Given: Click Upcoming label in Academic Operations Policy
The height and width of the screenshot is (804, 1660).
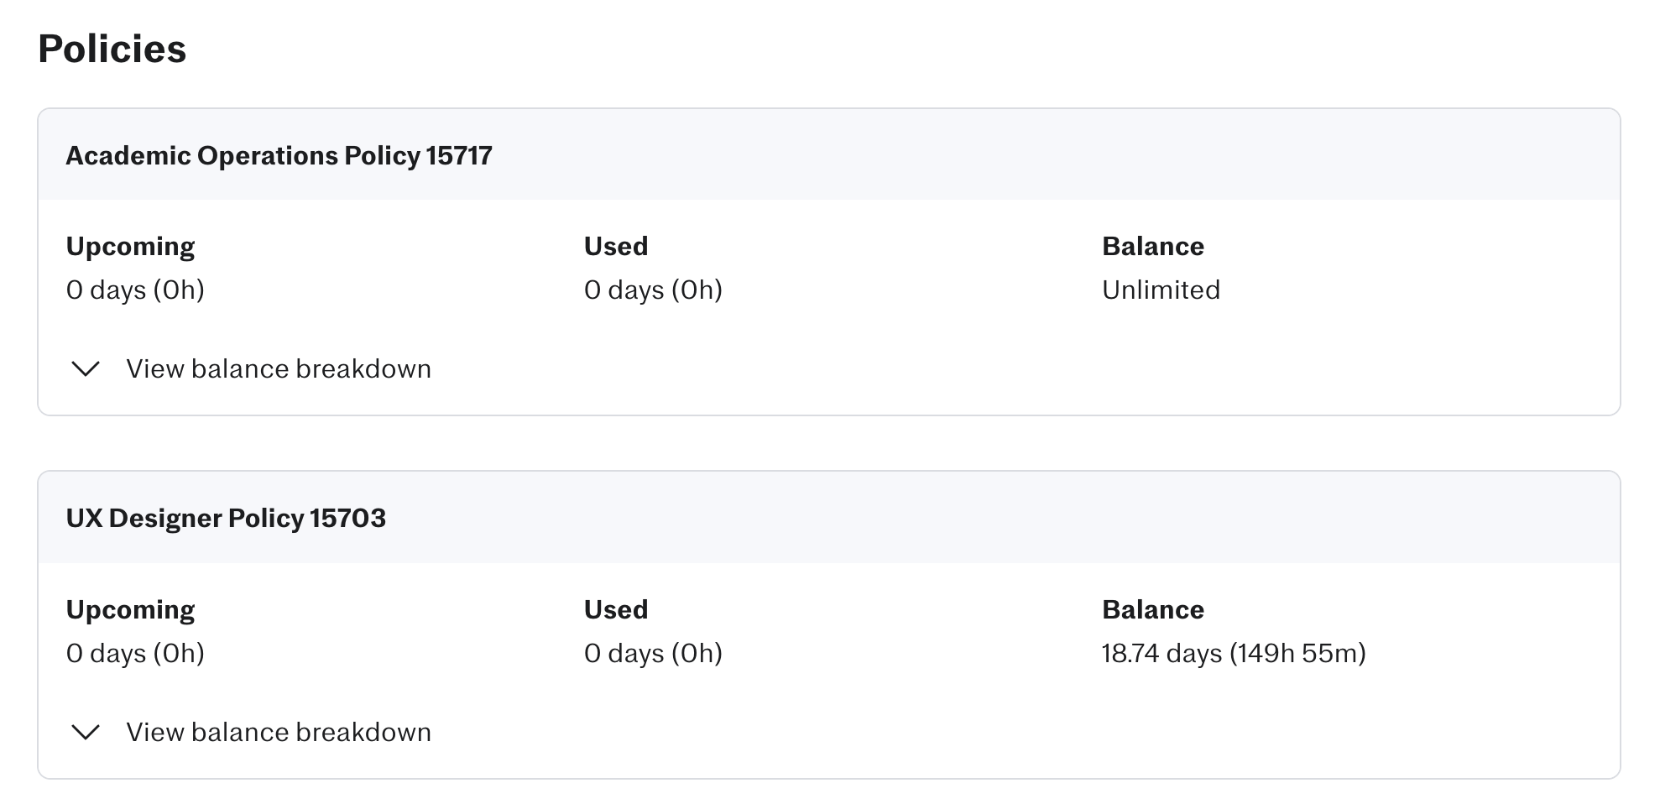Looking at the screenshot, I should click(130, 247).
